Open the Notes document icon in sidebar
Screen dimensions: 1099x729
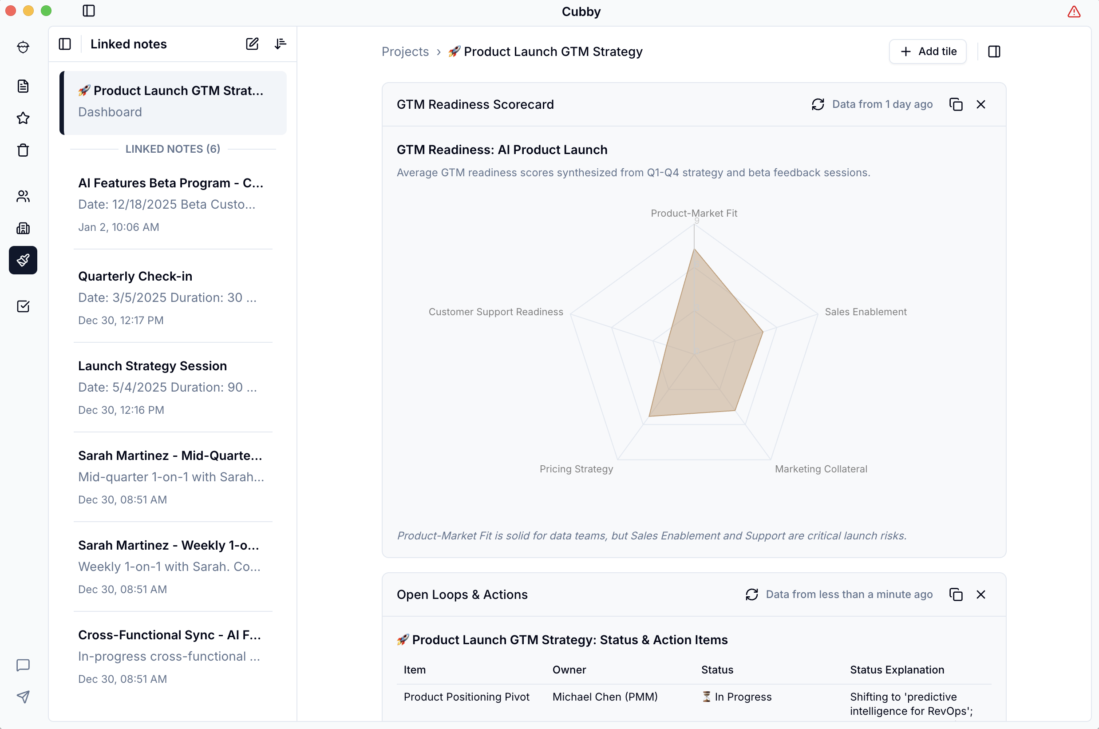[23, 86]
